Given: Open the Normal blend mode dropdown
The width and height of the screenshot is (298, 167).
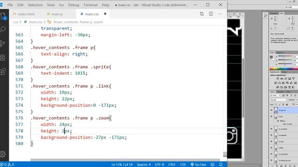Looking at the screenshot, I should [x=278, y=100].
